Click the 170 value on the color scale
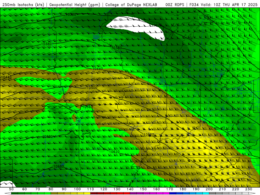 (170, 189)
